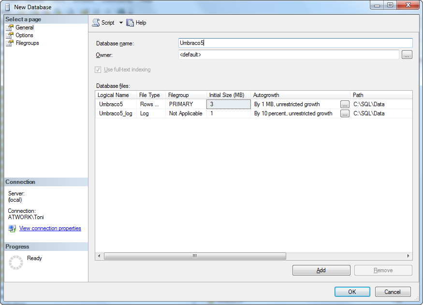This screenshot has height=305, width=423.
Task: Focus the Owner field
Action: tap(289, 55)
